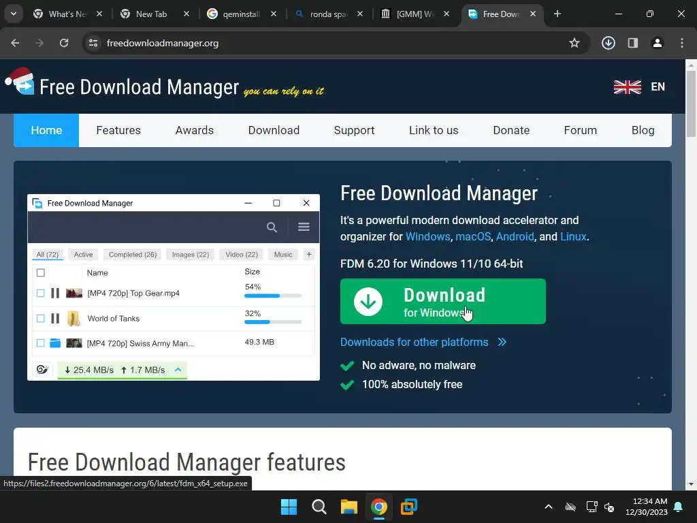Close the What's New tab
Screen dimensions: 697x523
pos(99,14)
